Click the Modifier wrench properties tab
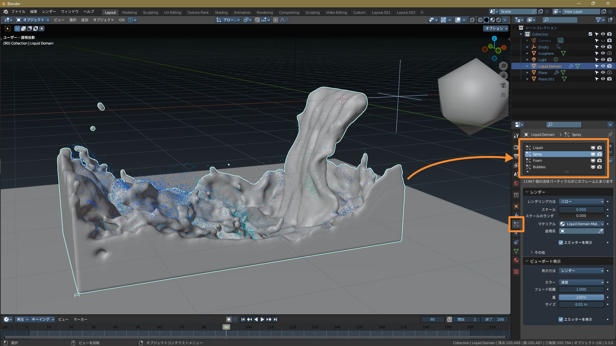Screen dimensions: 616x346 (x=516, y=215)
